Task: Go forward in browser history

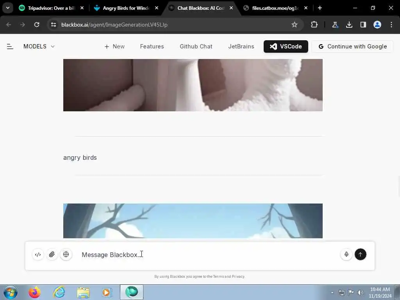Action: [x=23, y=25]
